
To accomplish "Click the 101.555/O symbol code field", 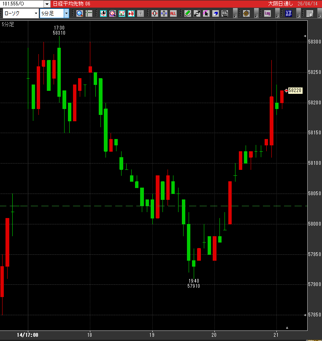I will (x=22, y=4).
